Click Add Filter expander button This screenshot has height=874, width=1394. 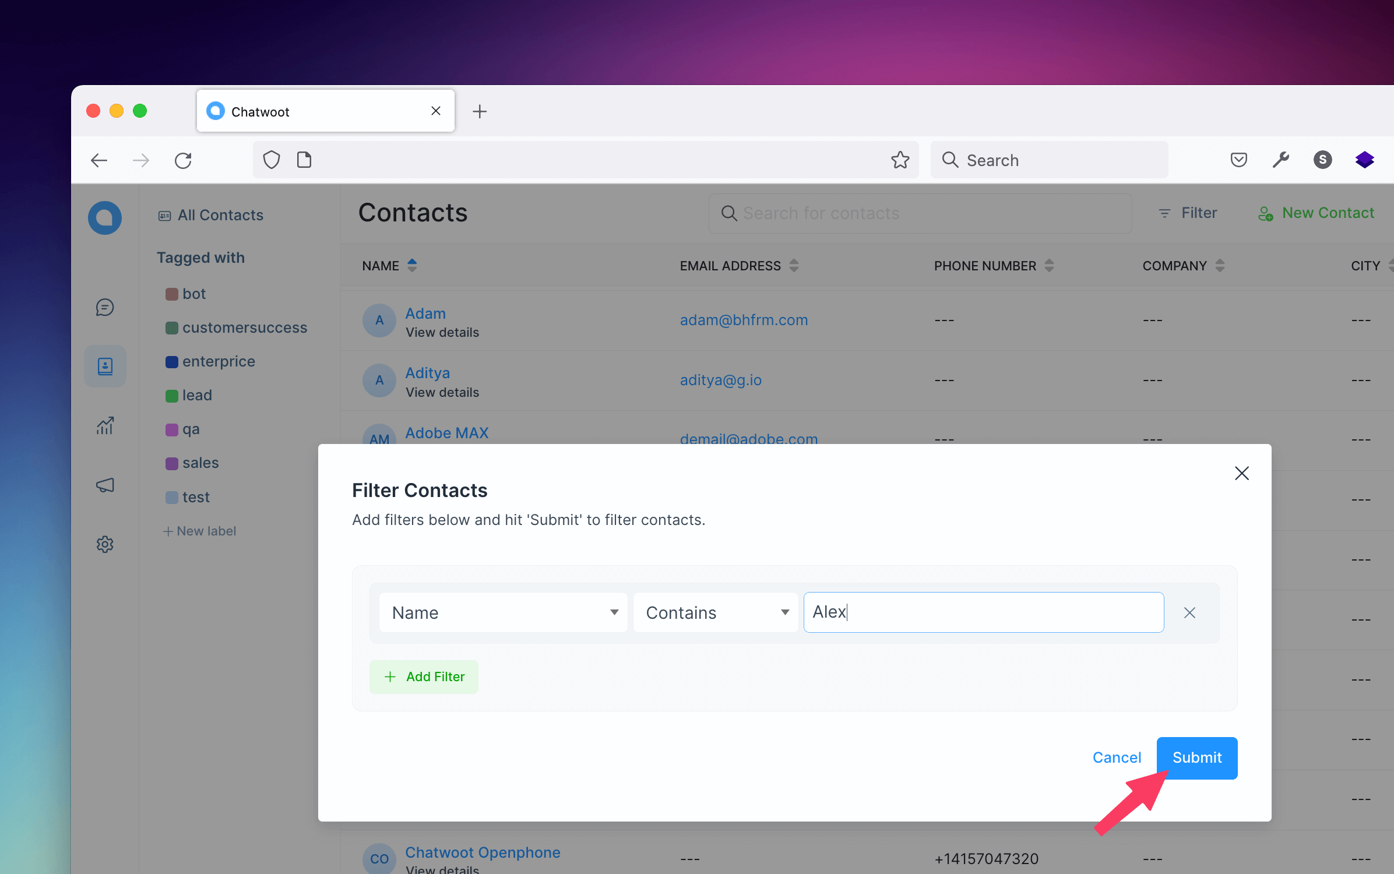pyautogui.click(x=424, y=676)
